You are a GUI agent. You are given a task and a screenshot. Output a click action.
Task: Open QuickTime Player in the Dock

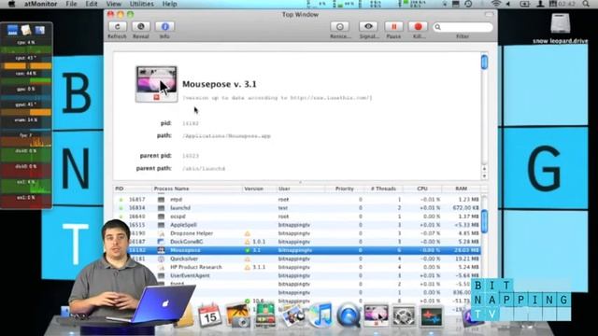[x=348, y=315]
